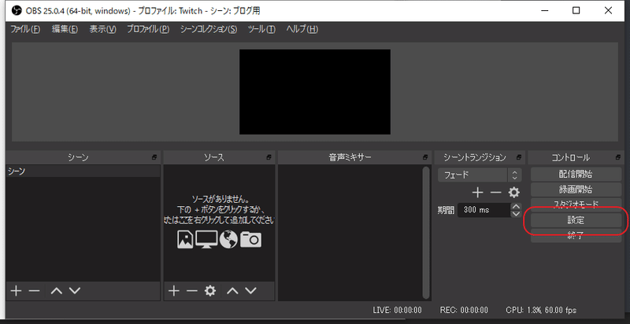
Task: Move scene down with arrow icon
Action: 75,291
